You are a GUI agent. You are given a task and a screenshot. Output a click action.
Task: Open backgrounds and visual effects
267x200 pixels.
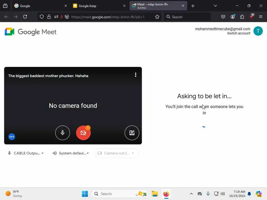(x=132, y=133)
